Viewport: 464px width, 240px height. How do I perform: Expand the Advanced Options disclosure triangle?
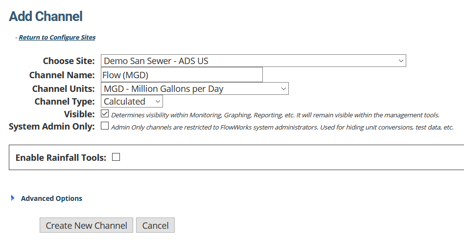tap(13, 198)
